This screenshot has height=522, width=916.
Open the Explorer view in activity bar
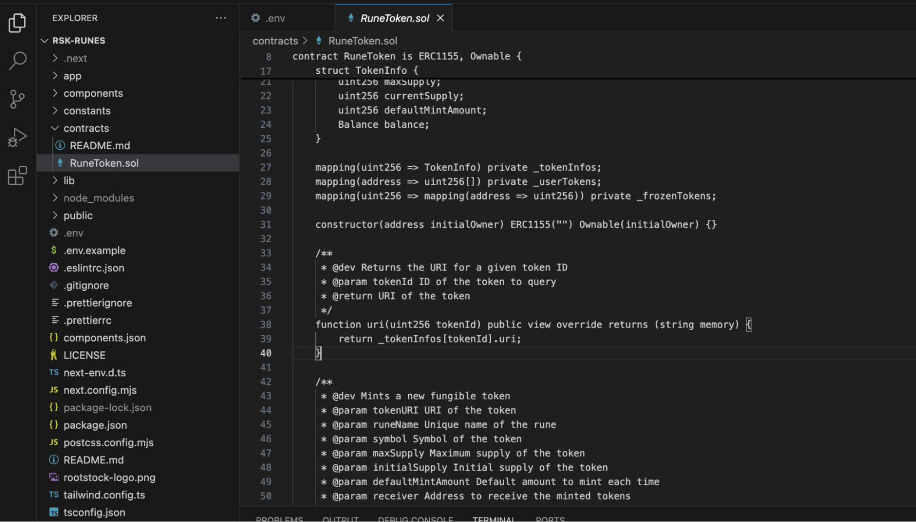click(x=17, y=23)
